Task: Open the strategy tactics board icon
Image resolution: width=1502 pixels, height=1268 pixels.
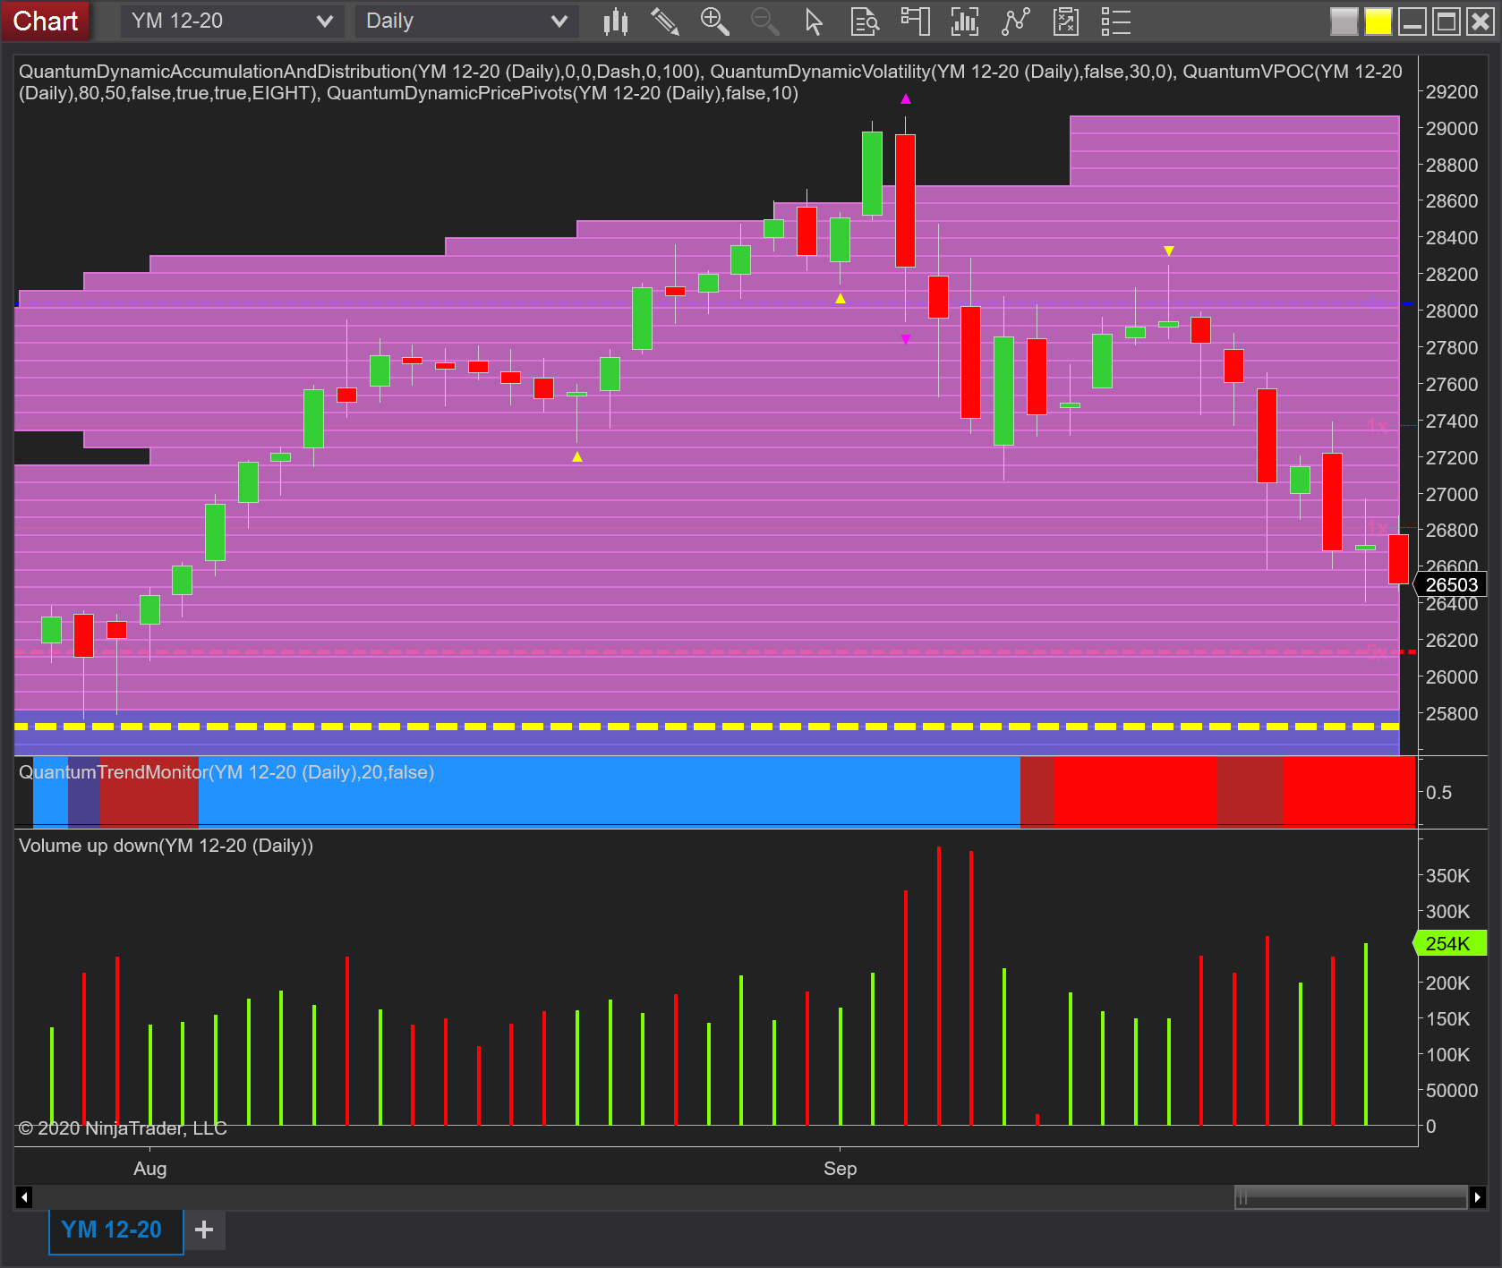Action: click(1065, 21)
